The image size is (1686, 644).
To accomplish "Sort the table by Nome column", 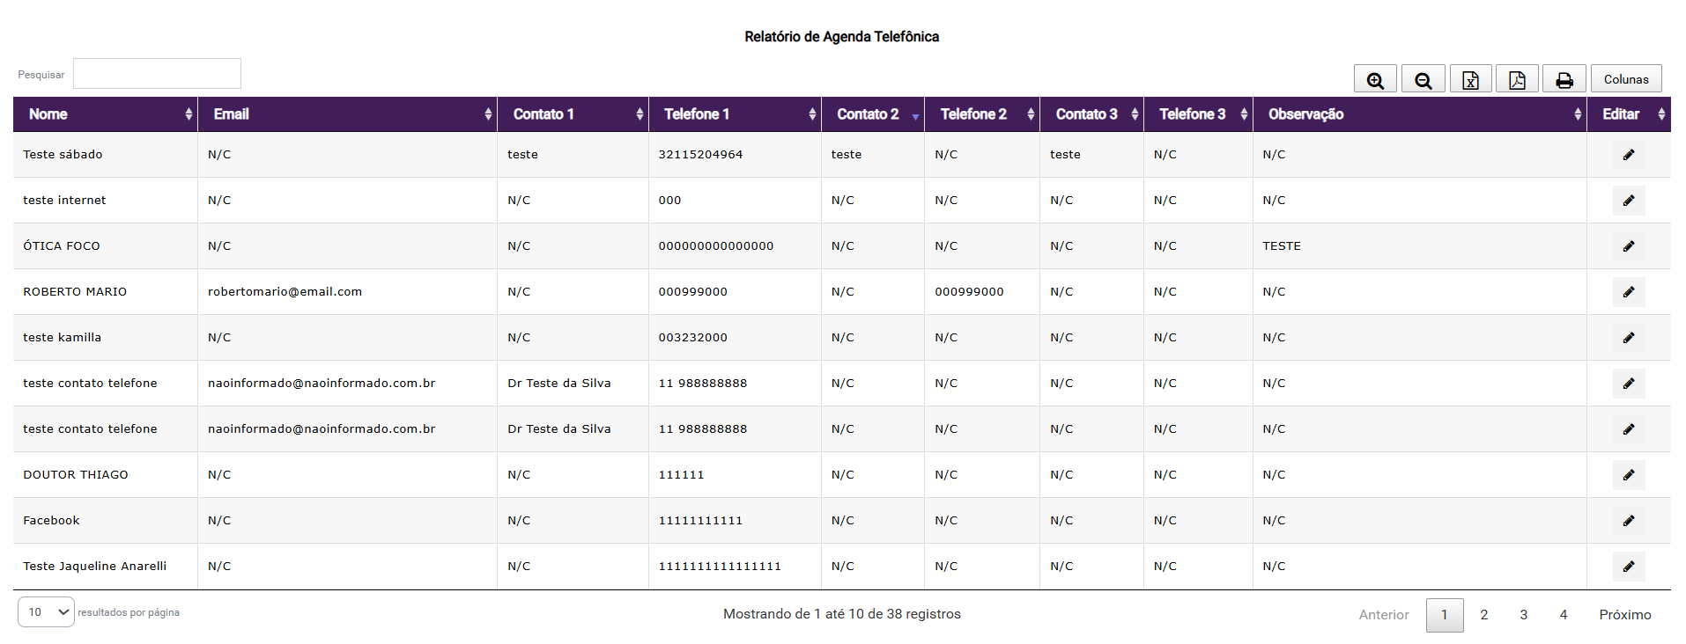I will click(105, 114).
